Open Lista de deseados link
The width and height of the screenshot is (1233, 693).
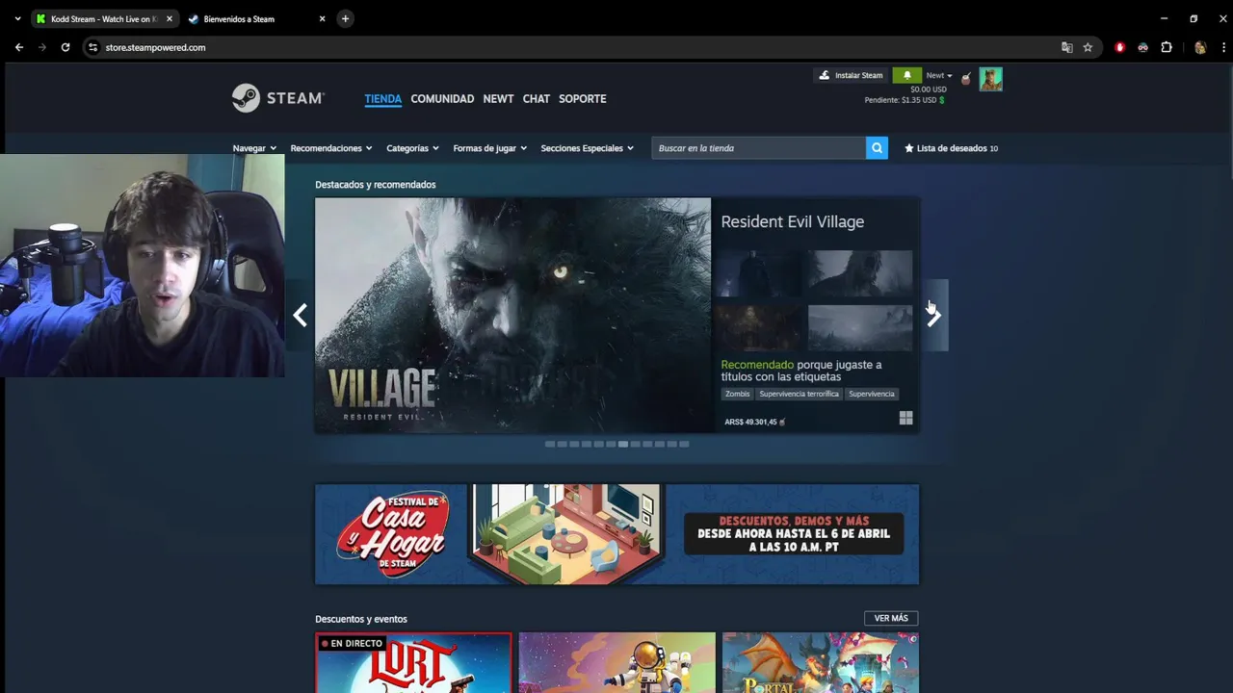point(951,148)
